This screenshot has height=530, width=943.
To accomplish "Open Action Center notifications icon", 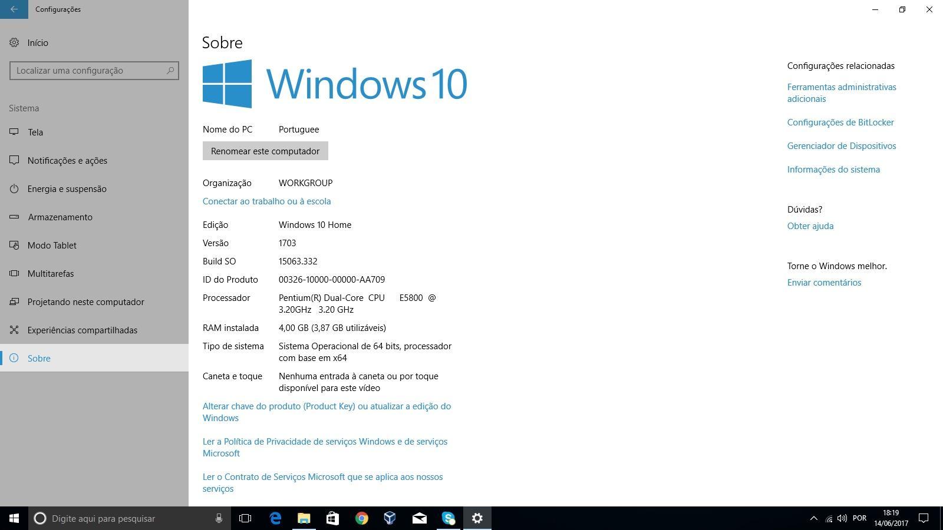I will point(924,518).
